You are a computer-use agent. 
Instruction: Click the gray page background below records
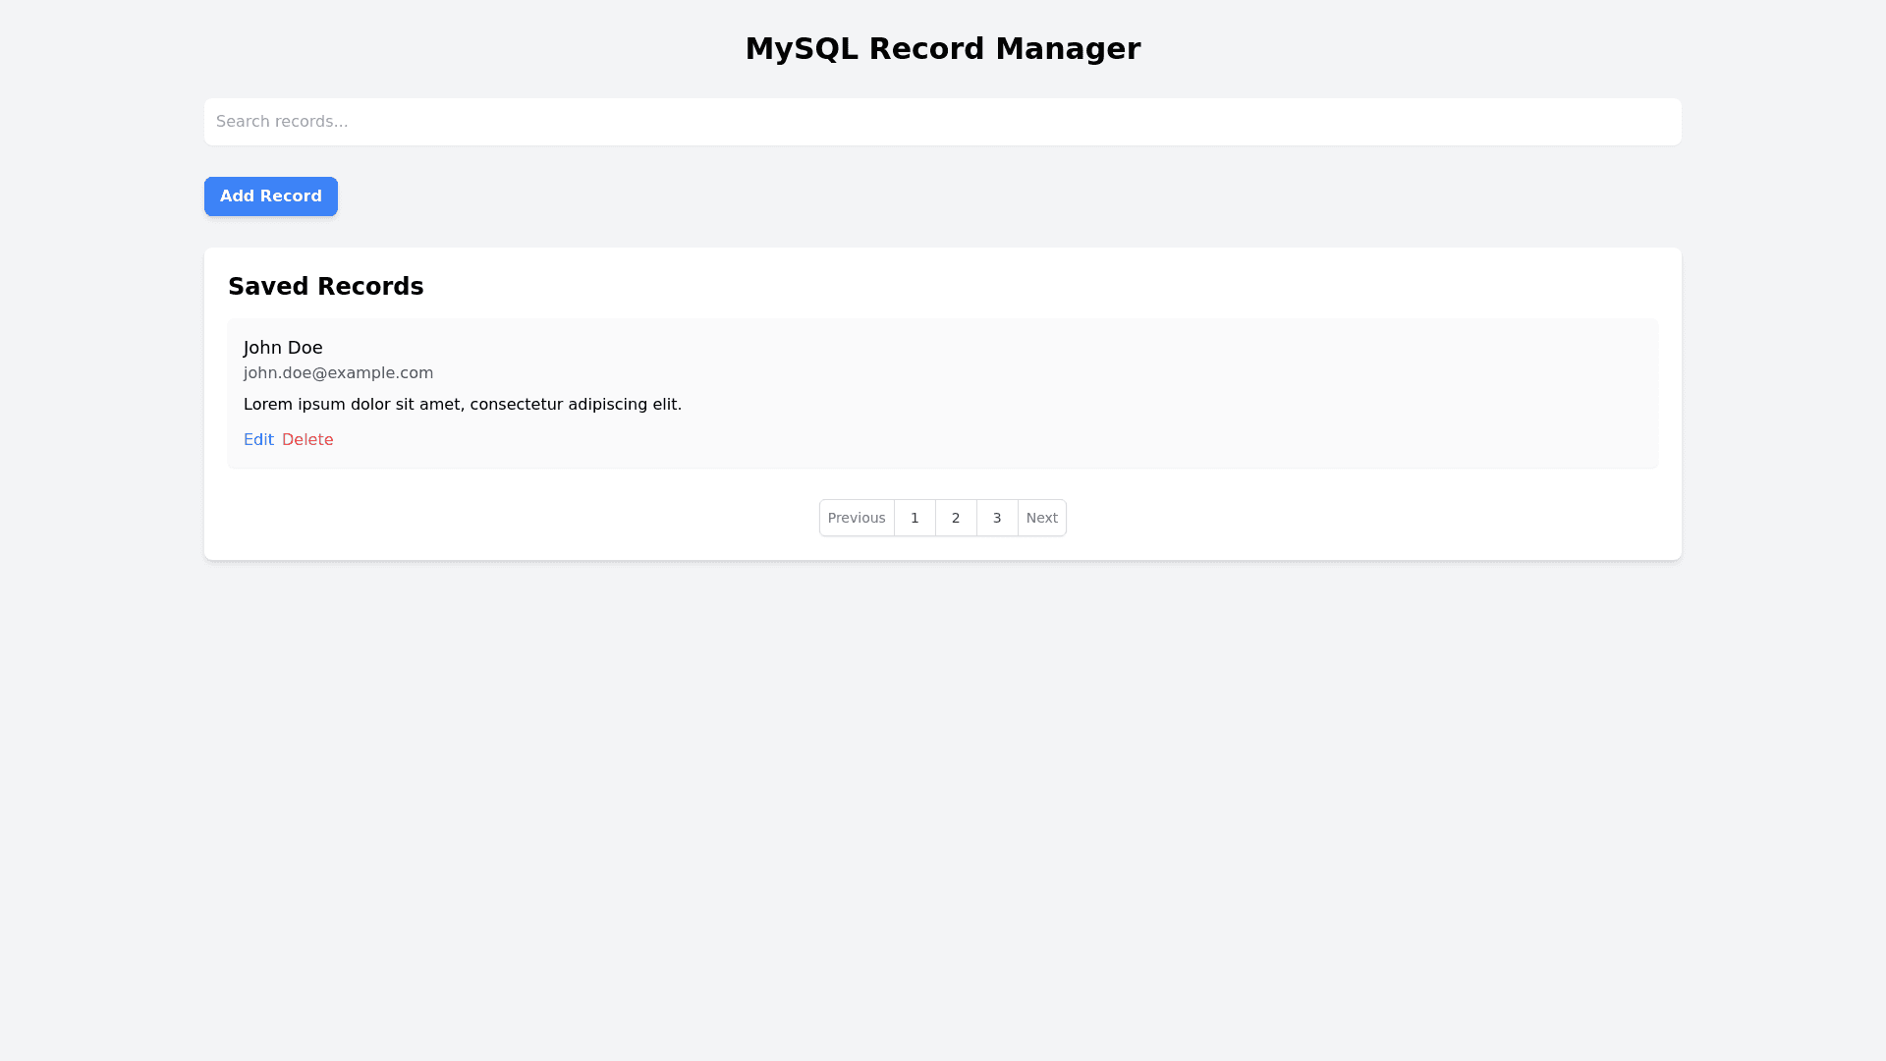coord(943,786)
